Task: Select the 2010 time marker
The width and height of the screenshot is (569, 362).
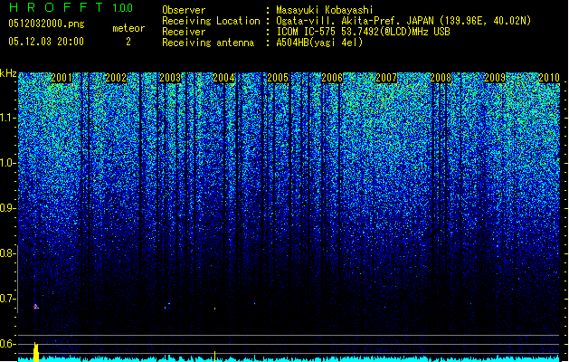Action: pyautogui.click(x=549, y=78)
